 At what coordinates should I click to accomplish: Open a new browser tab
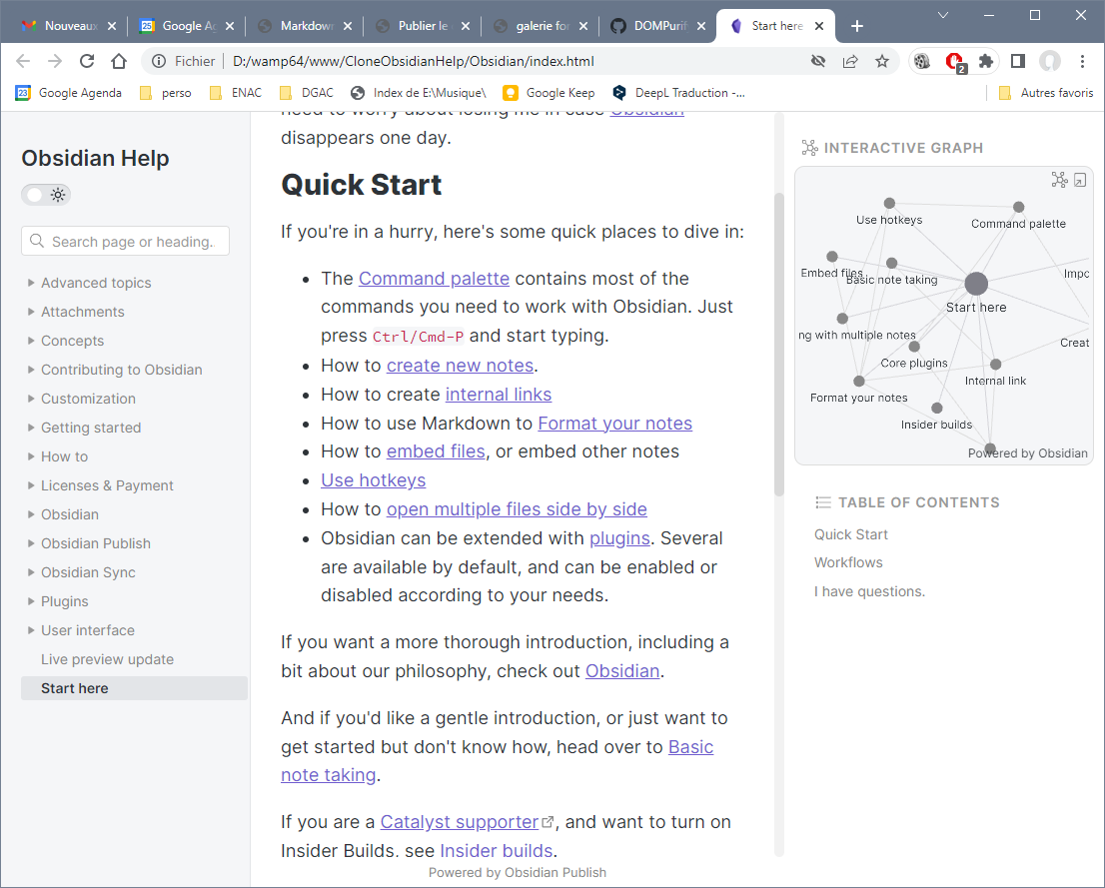857,26
